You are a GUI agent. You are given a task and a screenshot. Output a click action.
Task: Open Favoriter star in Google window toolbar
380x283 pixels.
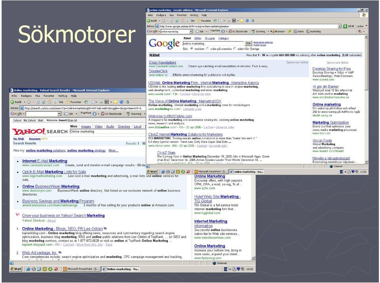pyautogui.click(x=204, y=21)
